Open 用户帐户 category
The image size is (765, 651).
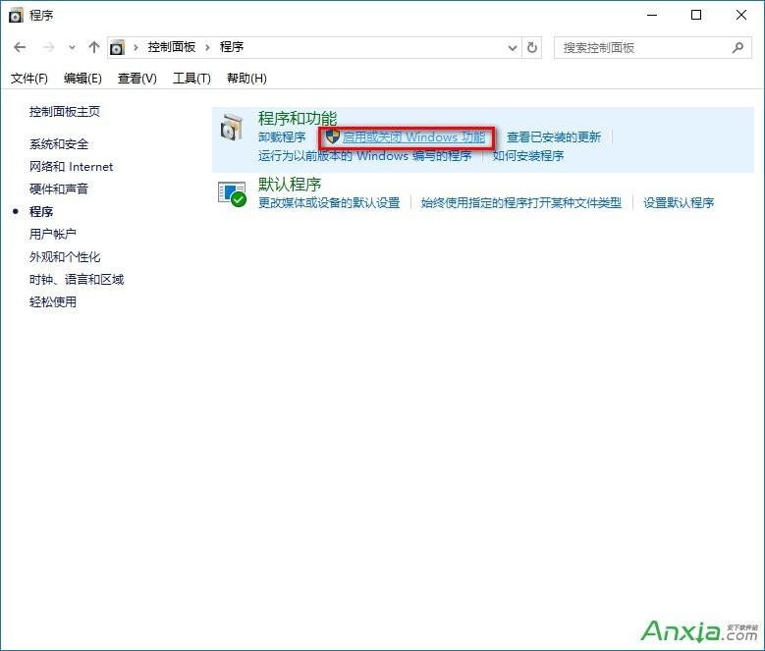click(x=53, y=234)
